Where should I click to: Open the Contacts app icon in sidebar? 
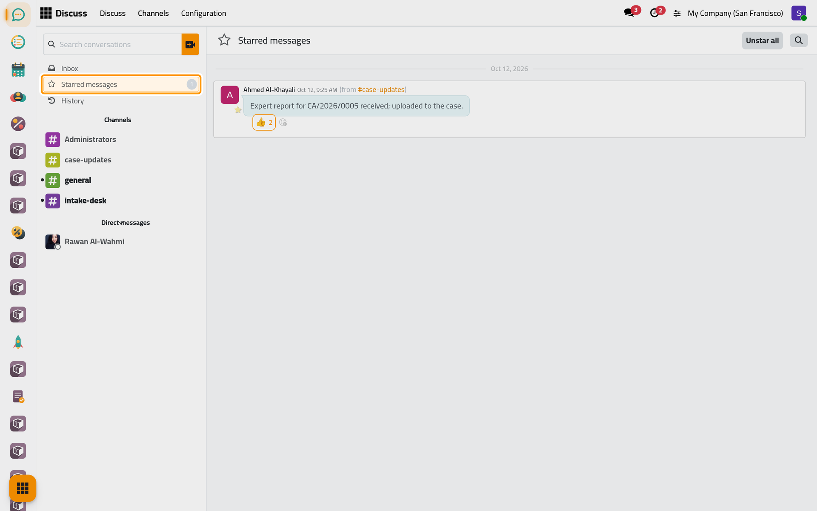click(x=18, y=97)
